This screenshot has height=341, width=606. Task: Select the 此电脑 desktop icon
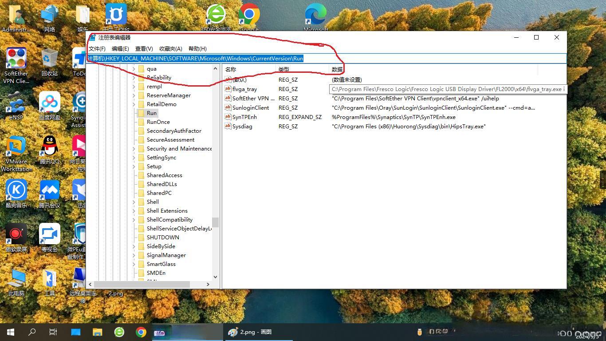click(x=16, y=282)
